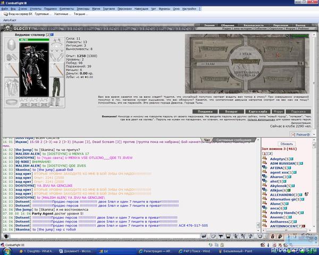This screenshot has height=255, width=319.
Task: Click the Подсказка button
Action: 298,112
